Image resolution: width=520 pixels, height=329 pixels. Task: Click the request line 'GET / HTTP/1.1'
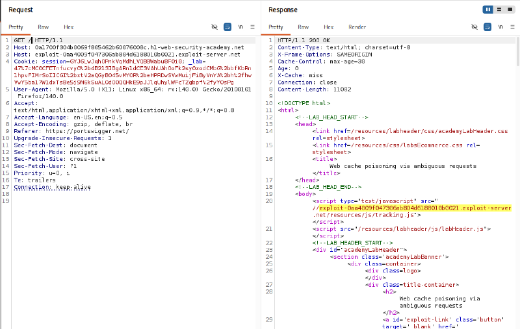[38, 40]
